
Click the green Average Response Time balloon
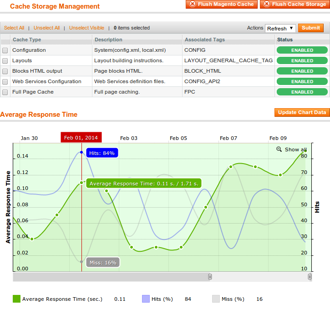pos(144,184)
